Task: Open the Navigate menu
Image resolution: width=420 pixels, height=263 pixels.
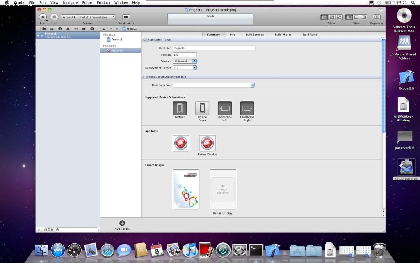Action: click(70, 3)
